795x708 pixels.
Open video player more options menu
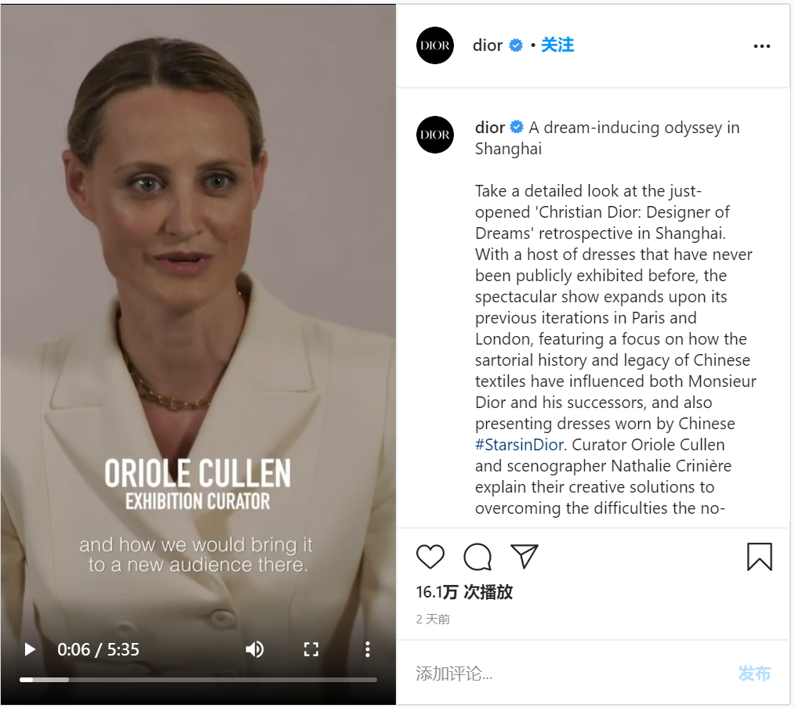pos(368,649)
